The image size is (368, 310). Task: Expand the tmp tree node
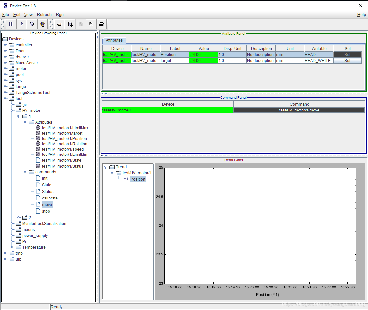pyautogui.click(x=5, y=253)
